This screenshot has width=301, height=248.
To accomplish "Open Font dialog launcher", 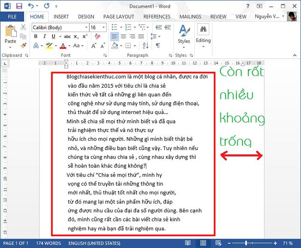I will click(x=105, y=55).
